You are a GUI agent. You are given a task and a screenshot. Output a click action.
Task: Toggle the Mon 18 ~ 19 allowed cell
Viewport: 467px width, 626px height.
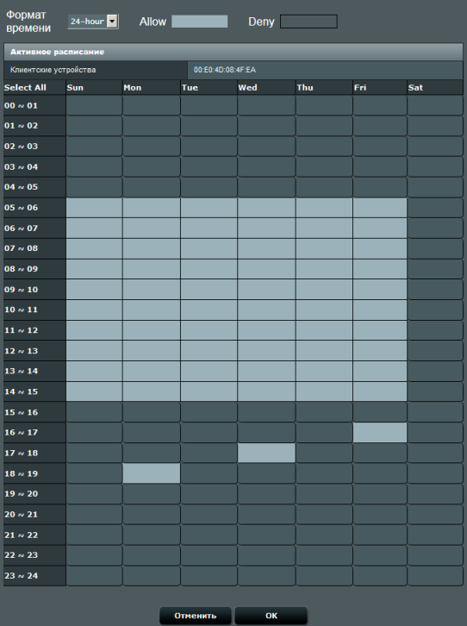pos(151,473)
